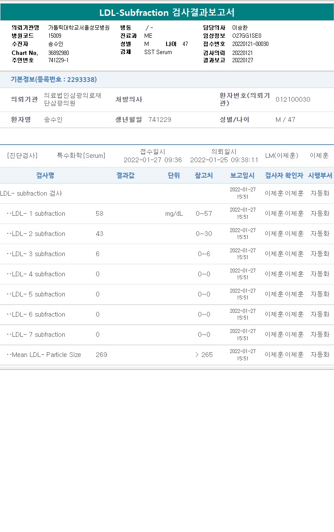Select reference value > 265
Viewport: 334px width, 532px height.
pos(204,354)
